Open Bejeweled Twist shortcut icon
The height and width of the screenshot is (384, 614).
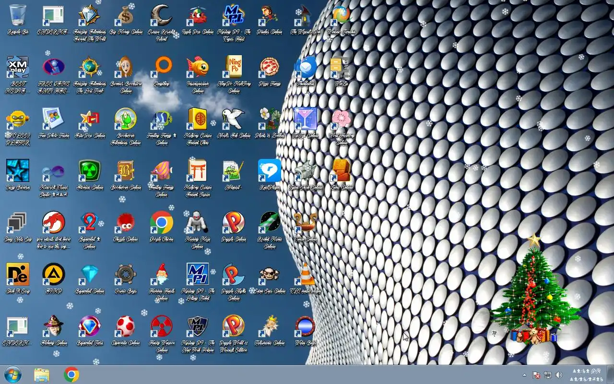coord(90,326)
